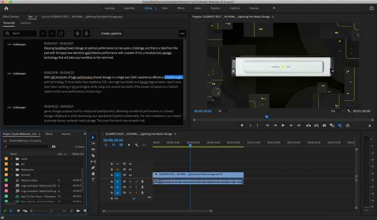Toggle visibility eye for the top video track
This screenshot has width=377, height=220.
point(130,164)
